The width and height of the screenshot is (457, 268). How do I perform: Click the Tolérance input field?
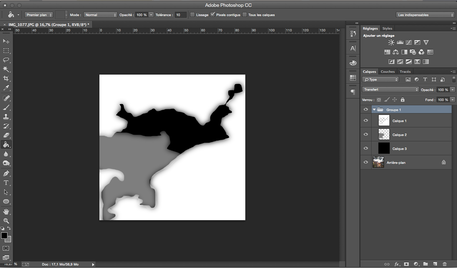pos(181,15)
